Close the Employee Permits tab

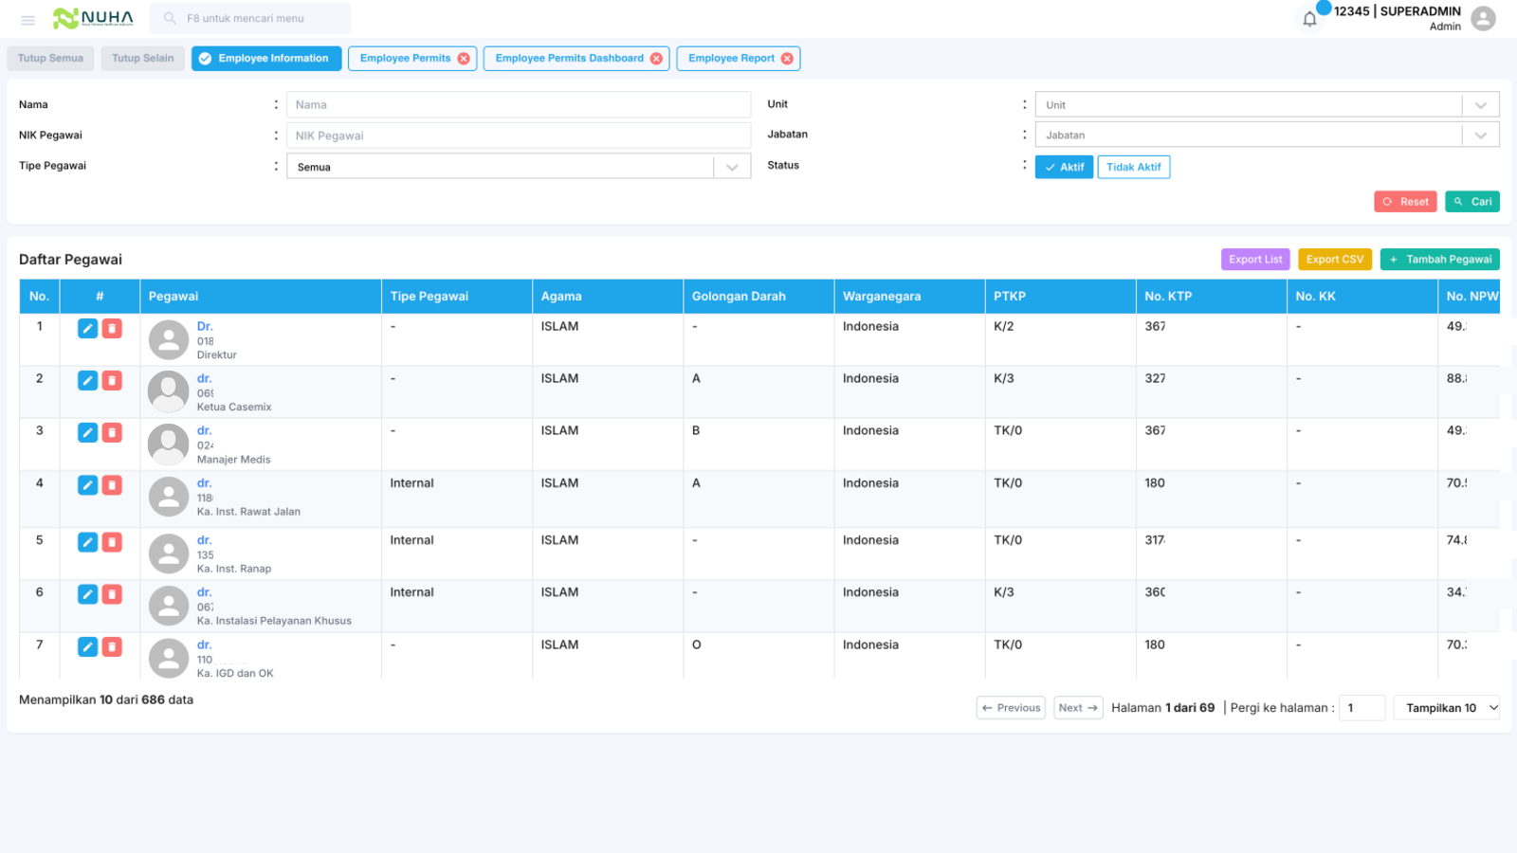(x=464, y=59)
